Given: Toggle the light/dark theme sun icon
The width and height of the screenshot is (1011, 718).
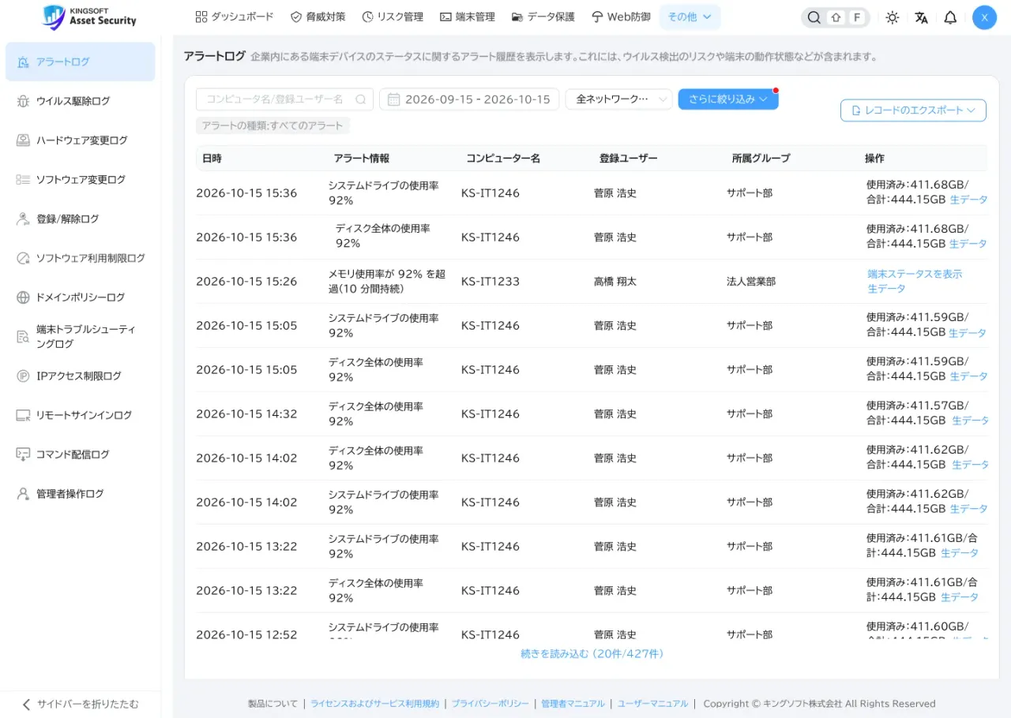Looking at the screenshot, I should coord(893,17).
